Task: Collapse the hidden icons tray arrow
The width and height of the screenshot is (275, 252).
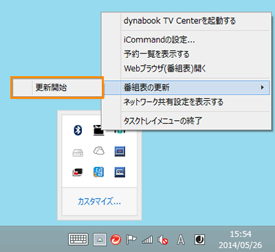Action: pos(100,240)
